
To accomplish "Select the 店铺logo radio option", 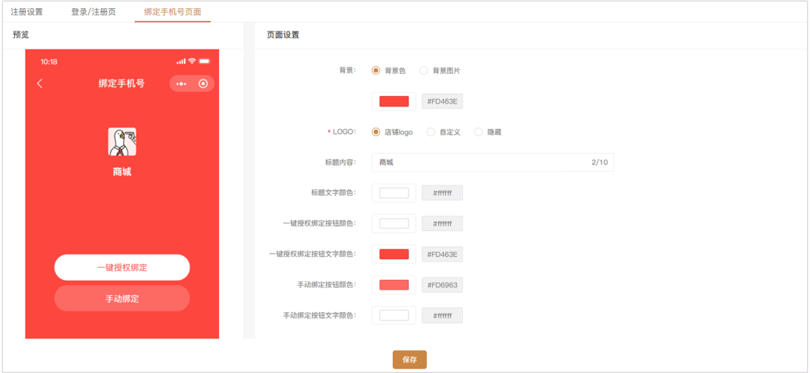I will pos(376,132).
